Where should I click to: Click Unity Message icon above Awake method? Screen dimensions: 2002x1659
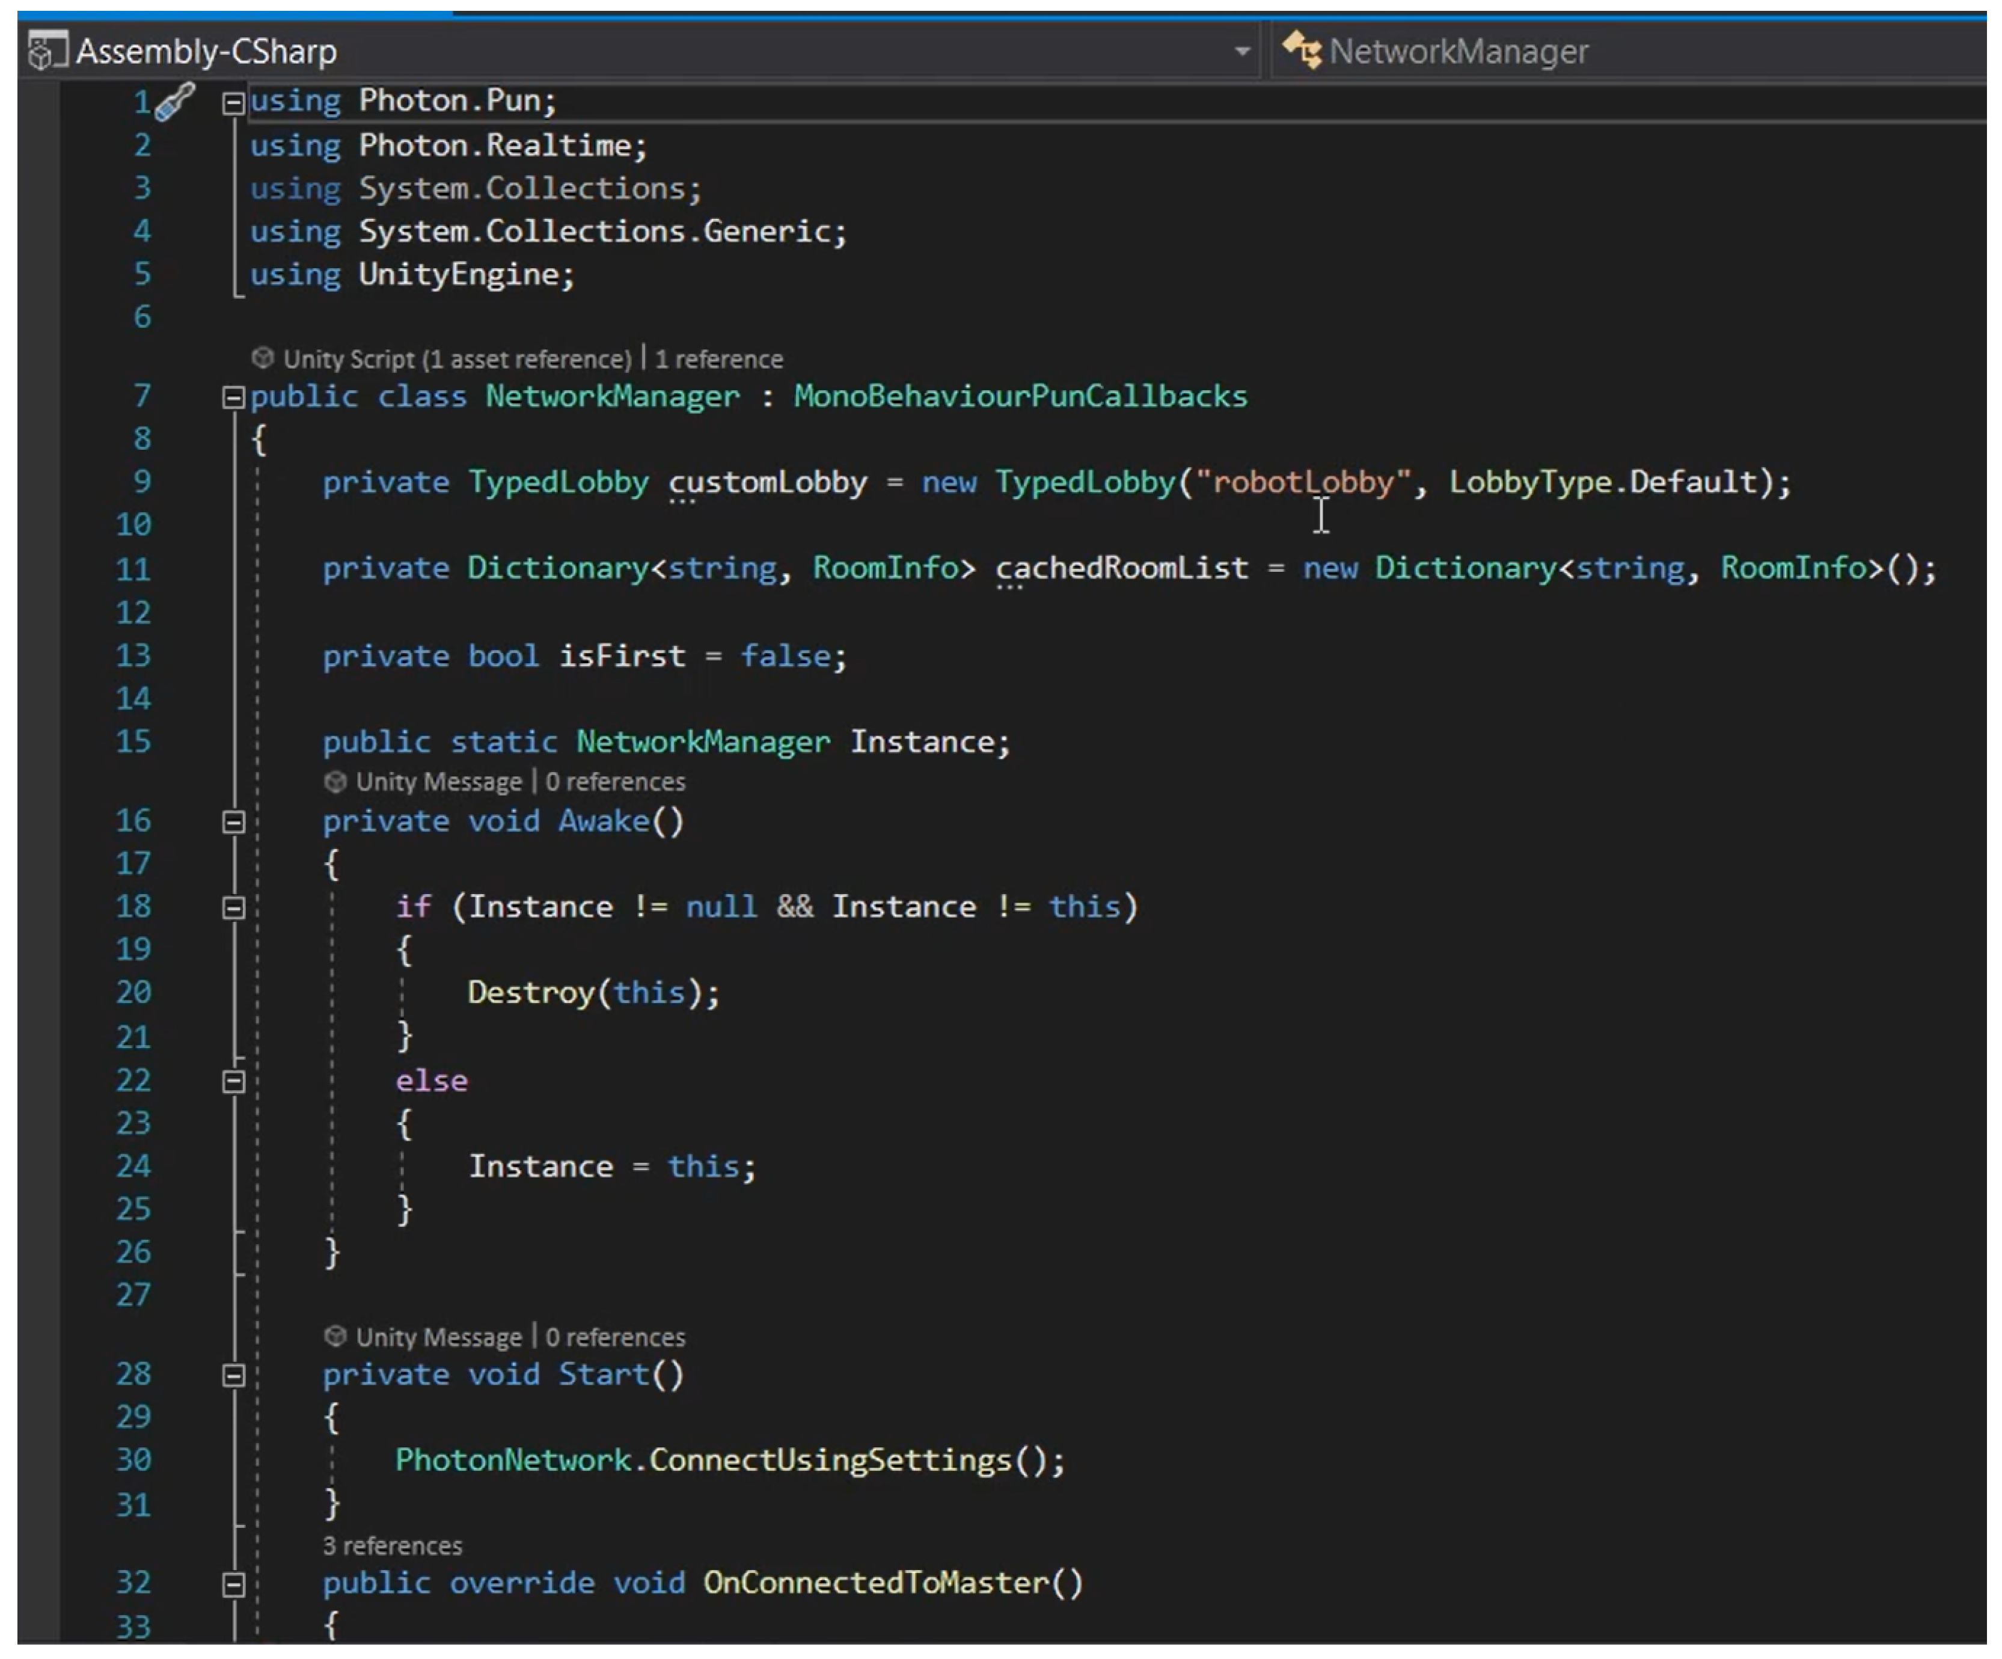pos(335,782)
